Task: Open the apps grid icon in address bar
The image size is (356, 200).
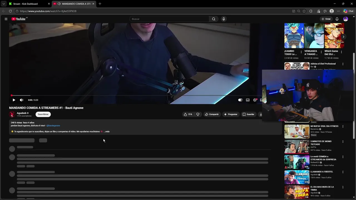Action: point(293,11)
